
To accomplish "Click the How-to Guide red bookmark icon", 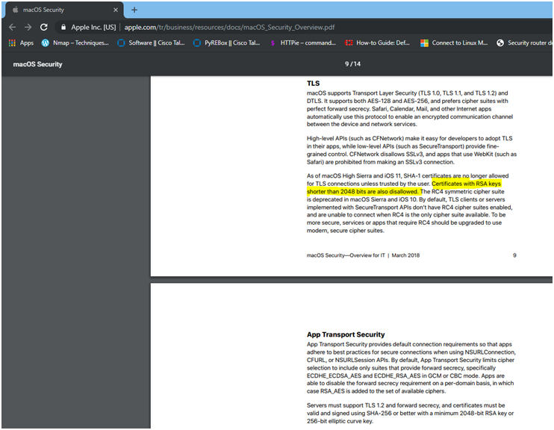I will click(x=349, y=43).
